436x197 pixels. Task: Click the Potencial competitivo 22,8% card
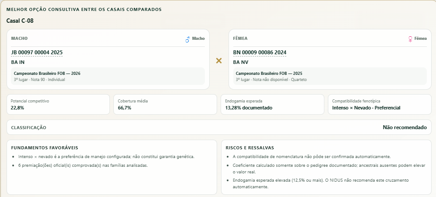tap(58, 104)
